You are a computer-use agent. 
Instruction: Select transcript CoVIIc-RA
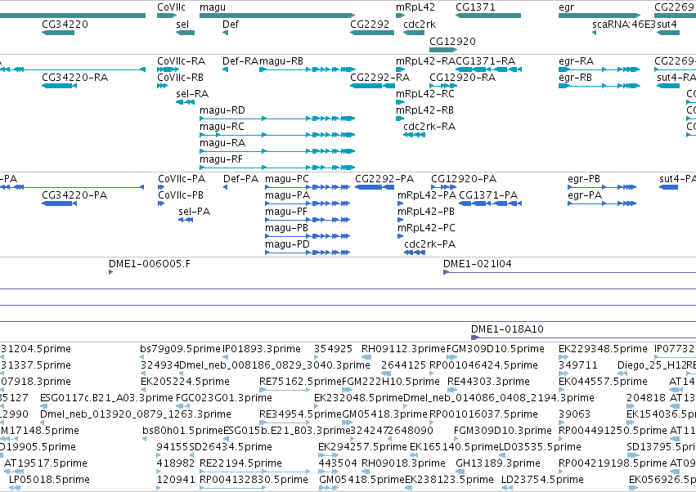tap(181, 60)
